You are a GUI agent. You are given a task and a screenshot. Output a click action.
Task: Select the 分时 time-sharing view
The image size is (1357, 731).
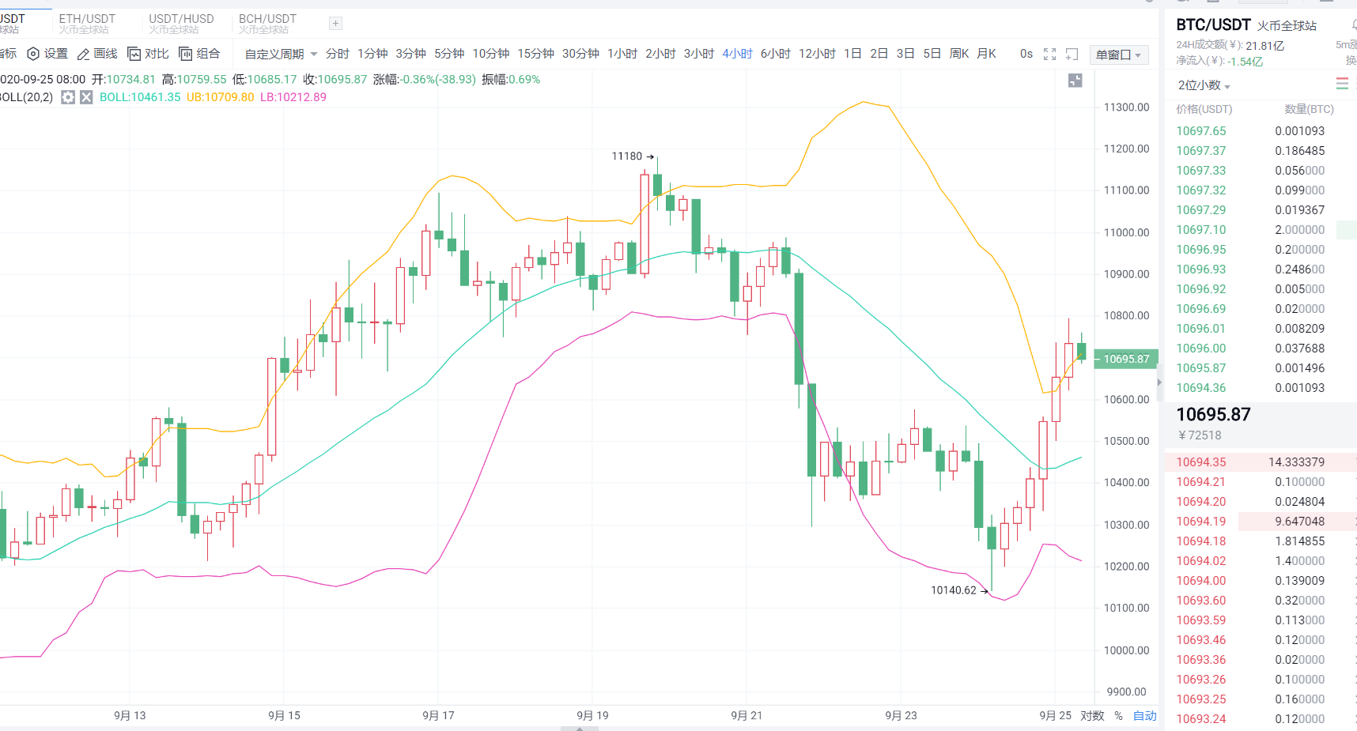click(x=337, y=54)
